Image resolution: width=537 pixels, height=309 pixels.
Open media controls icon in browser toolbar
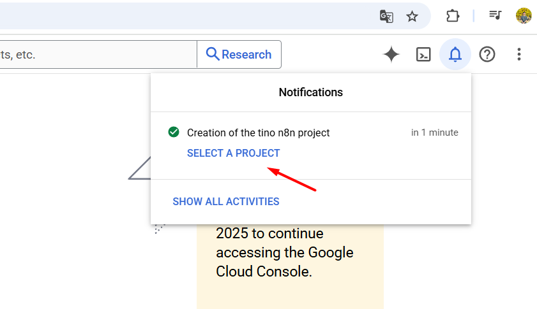[x=495, y=15]
